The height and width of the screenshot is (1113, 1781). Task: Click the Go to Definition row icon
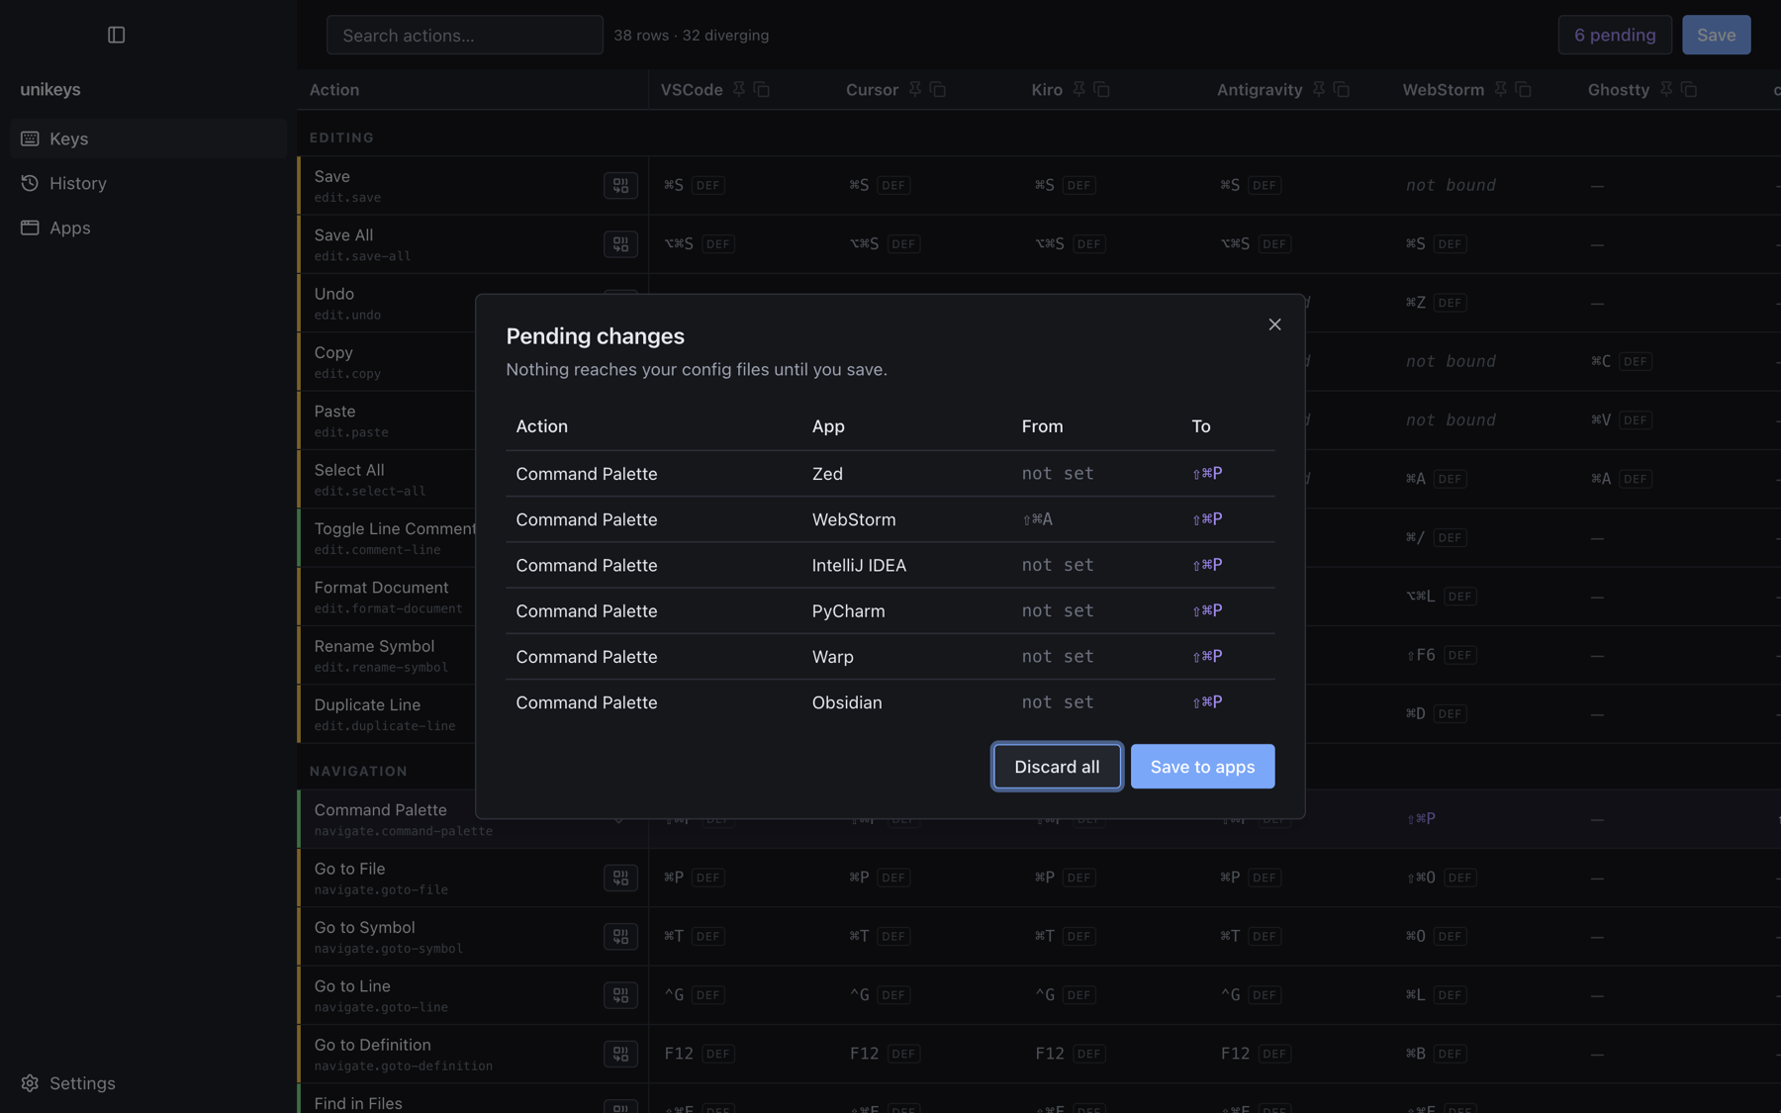[x=620, y=1054]
